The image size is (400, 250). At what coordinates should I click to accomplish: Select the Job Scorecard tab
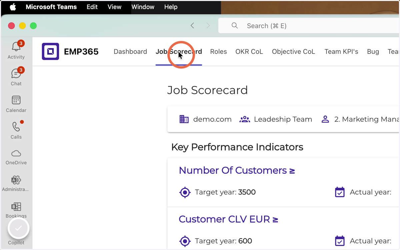[x=179, y=52]
